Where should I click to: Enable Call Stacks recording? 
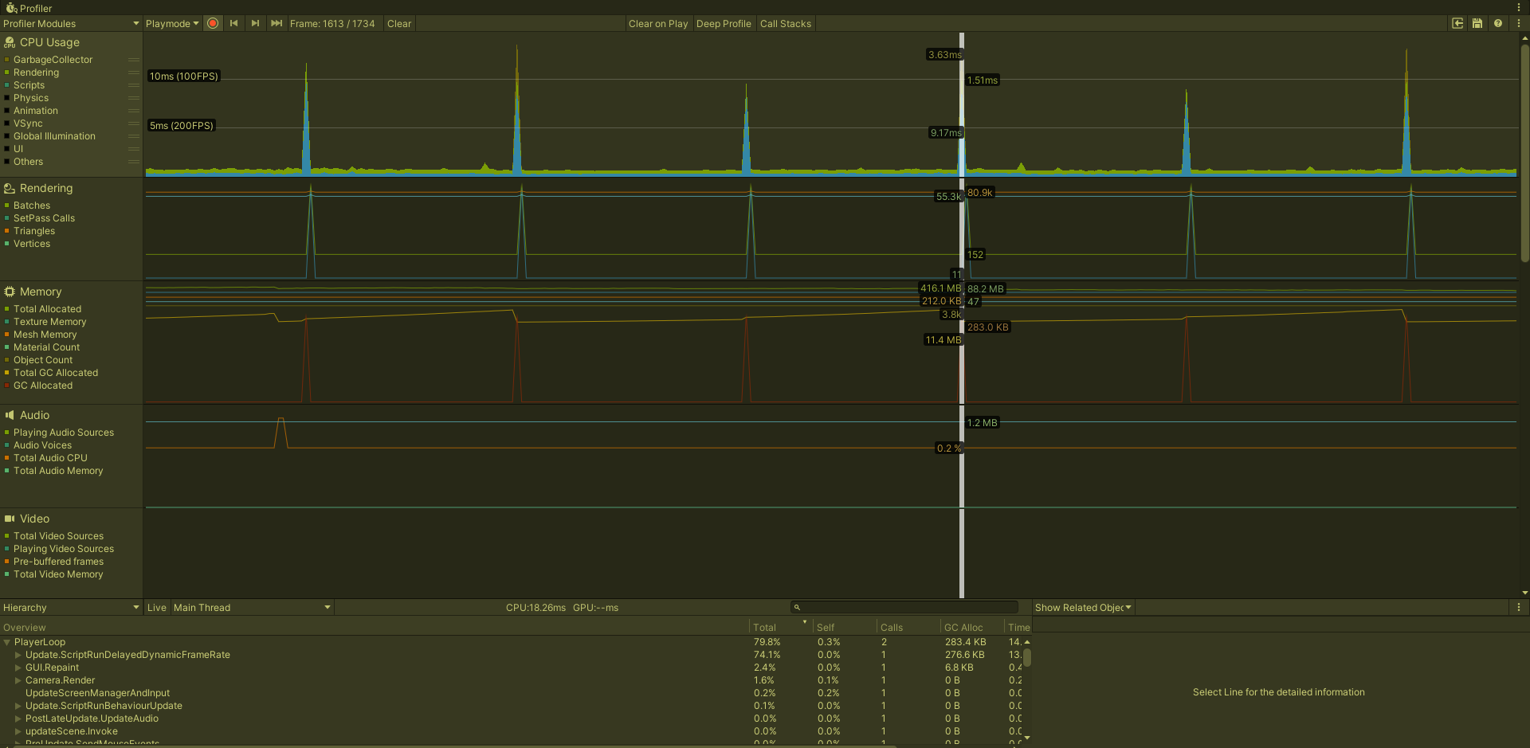pos(785,23)
